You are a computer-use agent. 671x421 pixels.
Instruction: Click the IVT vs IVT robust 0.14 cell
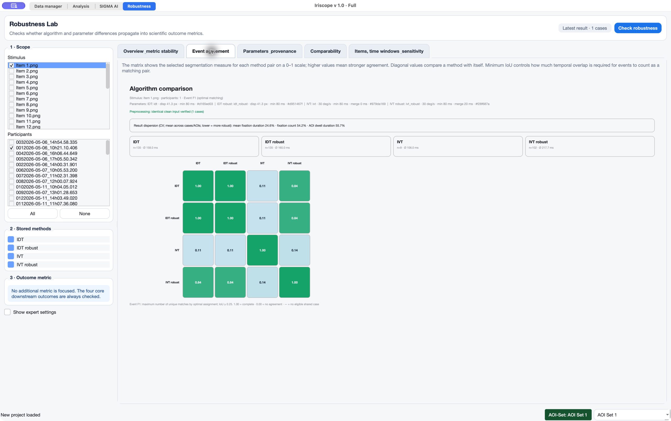point(294,250)
